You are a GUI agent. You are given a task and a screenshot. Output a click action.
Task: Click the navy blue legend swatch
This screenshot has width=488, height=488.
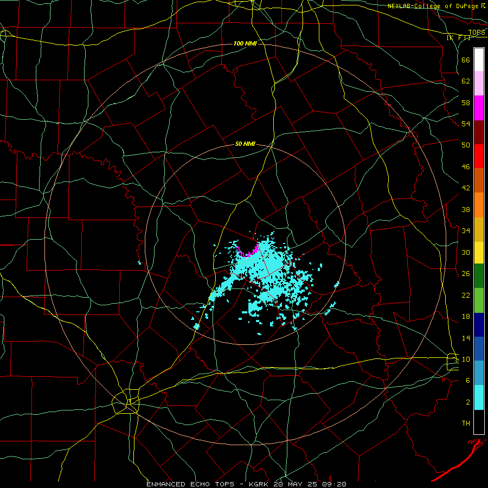pos(479,325)
